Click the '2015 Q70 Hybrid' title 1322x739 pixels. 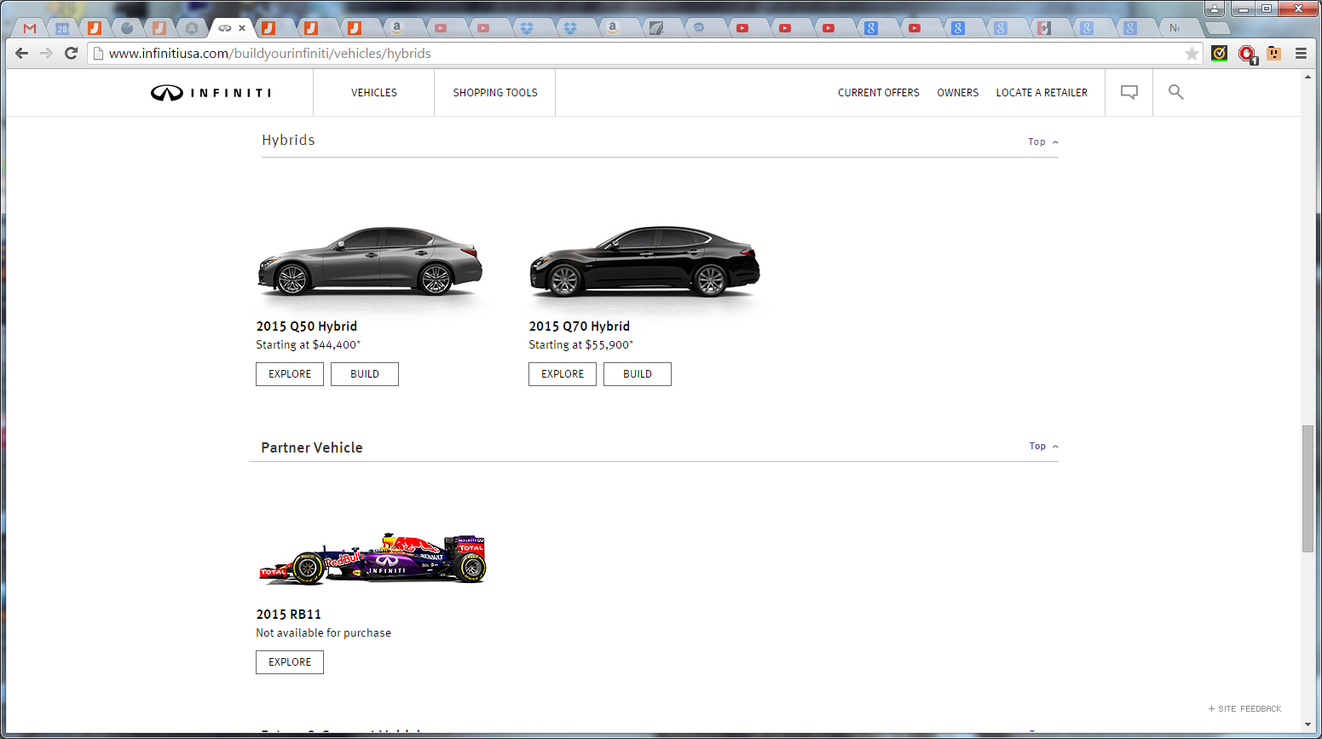[x=580, y=326]
